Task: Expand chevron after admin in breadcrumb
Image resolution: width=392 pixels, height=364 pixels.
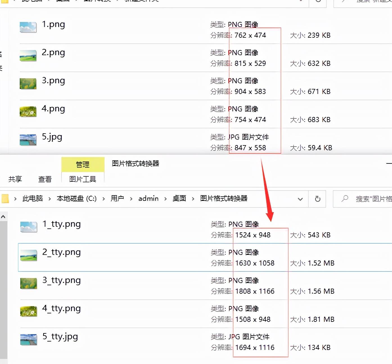Action: [x=165, y=199]
